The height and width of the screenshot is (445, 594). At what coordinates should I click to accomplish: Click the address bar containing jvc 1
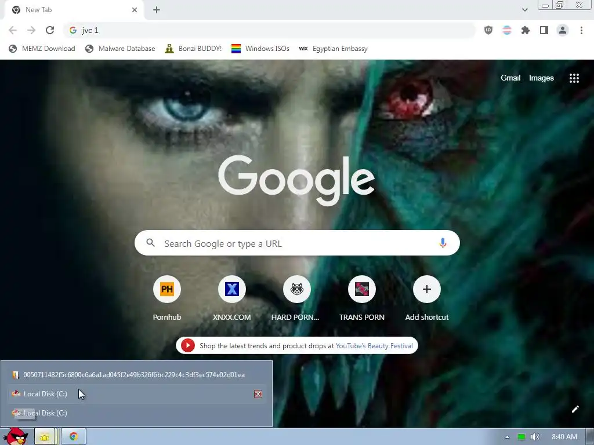click(269, 30)
